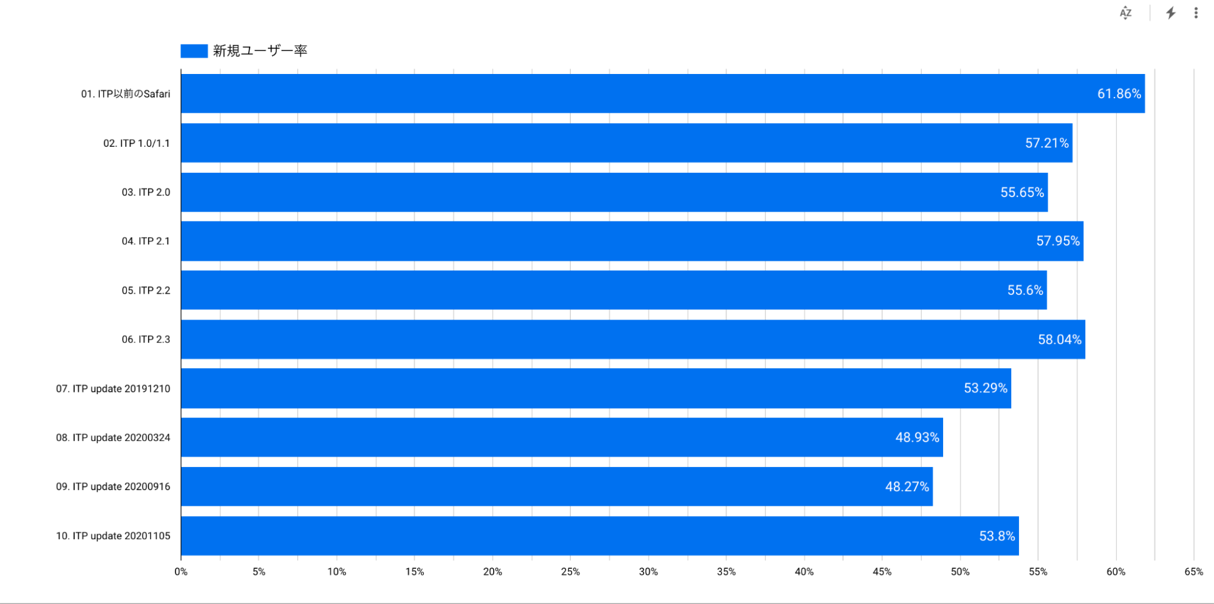Screen dimensions: 1214x604
Task: Click the 48.27% data label
Action: pos(907,487)
